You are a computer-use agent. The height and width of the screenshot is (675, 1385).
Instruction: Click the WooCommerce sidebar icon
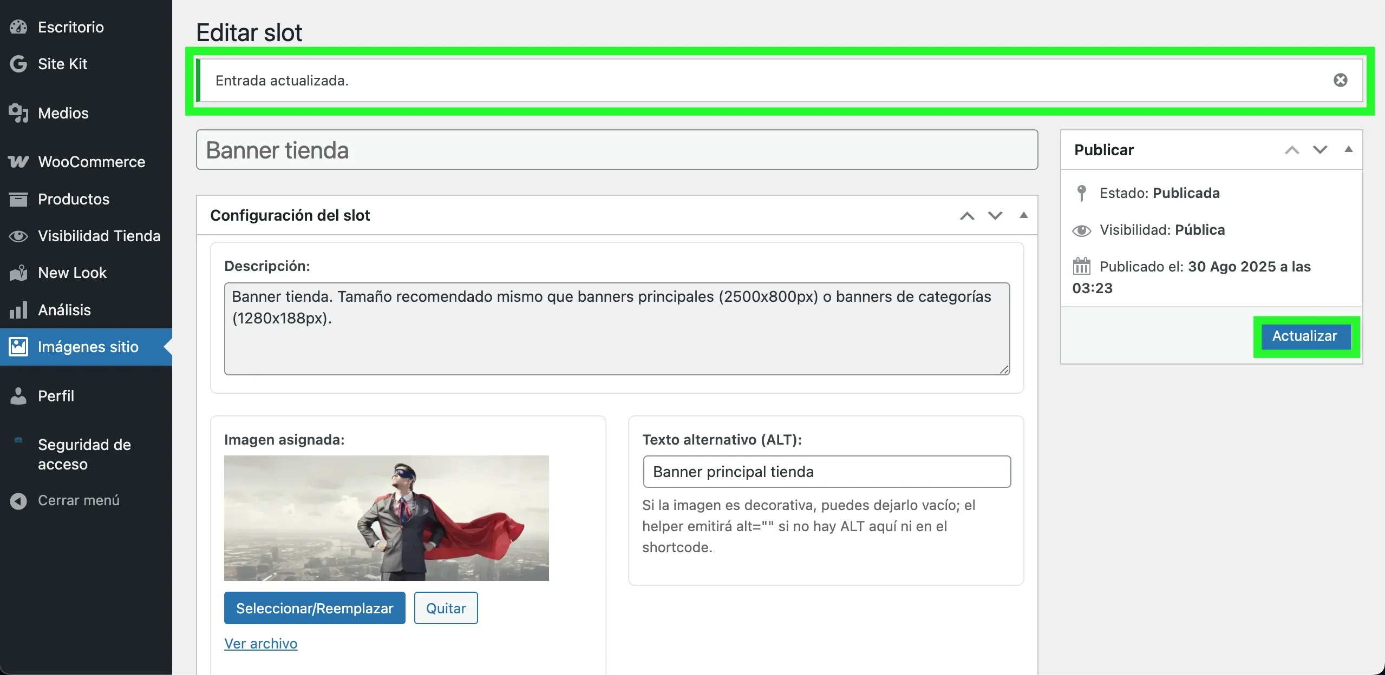click(18, 161)
